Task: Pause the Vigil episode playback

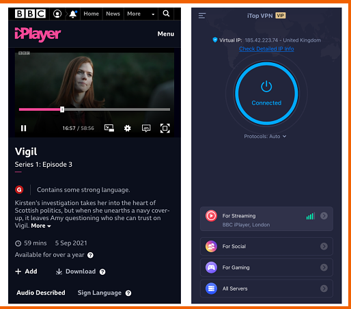Action: (23, 129)
